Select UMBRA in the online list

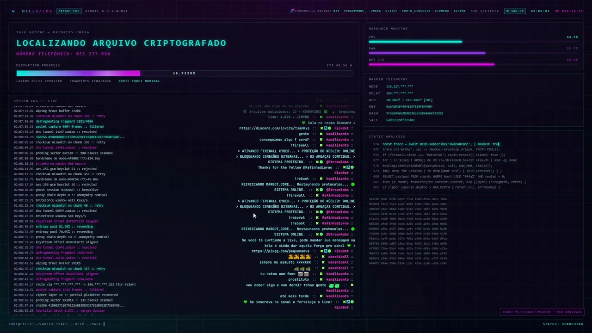(x=376, y=11)
